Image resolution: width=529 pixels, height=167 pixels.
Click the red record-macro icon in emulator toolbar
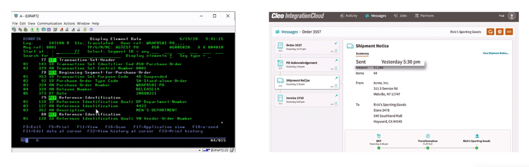coord(61,30)
